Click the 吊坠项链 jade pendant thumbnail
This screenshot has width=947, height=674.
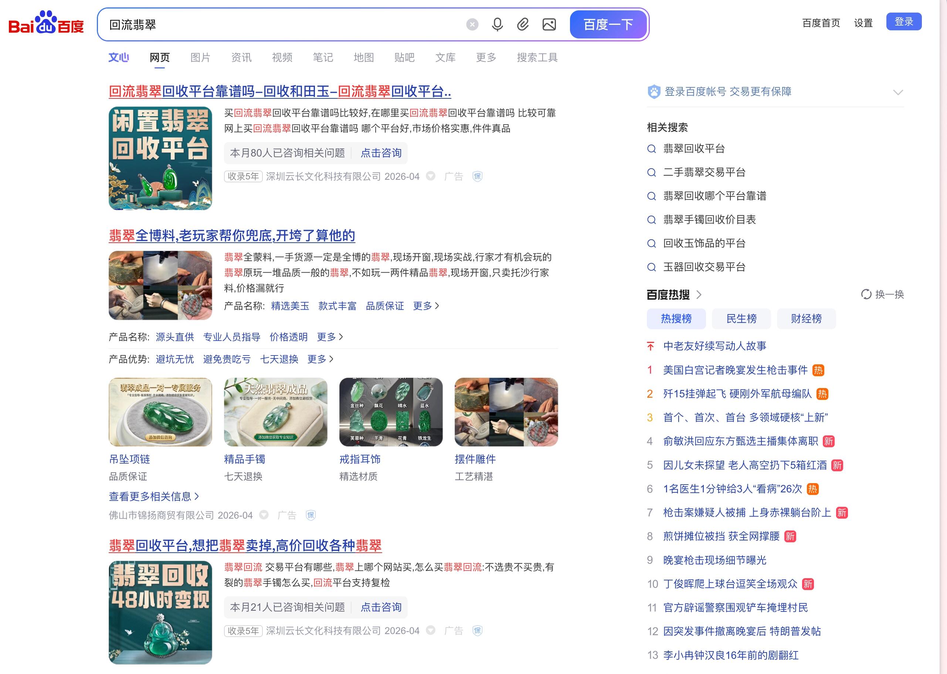point(160,412)
